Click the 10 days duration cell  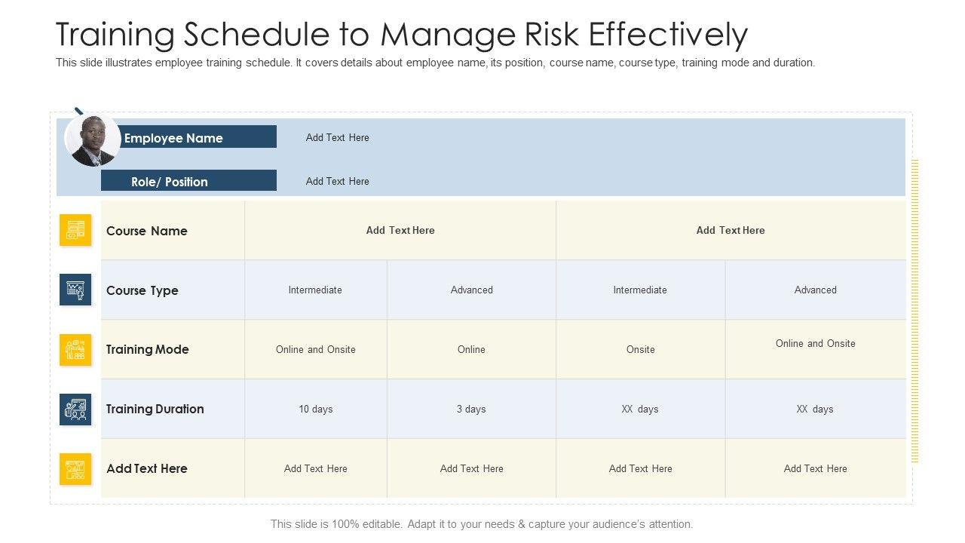click(x=315, y=409)
